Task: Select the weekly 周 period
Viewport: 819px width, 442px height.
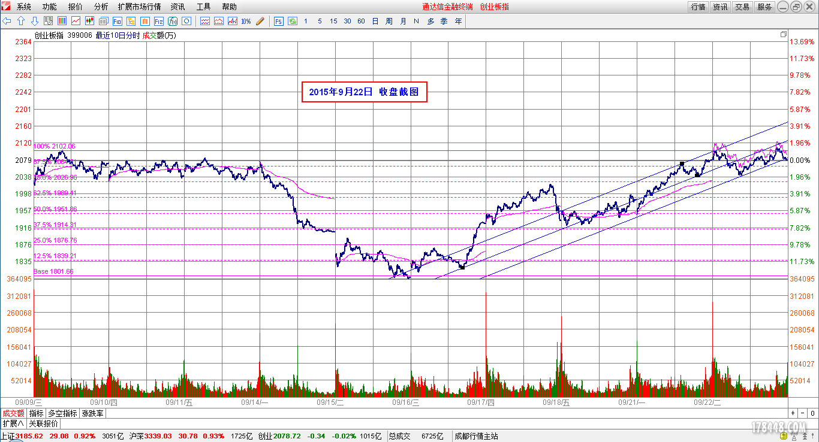Action: [x=389, y=21]
